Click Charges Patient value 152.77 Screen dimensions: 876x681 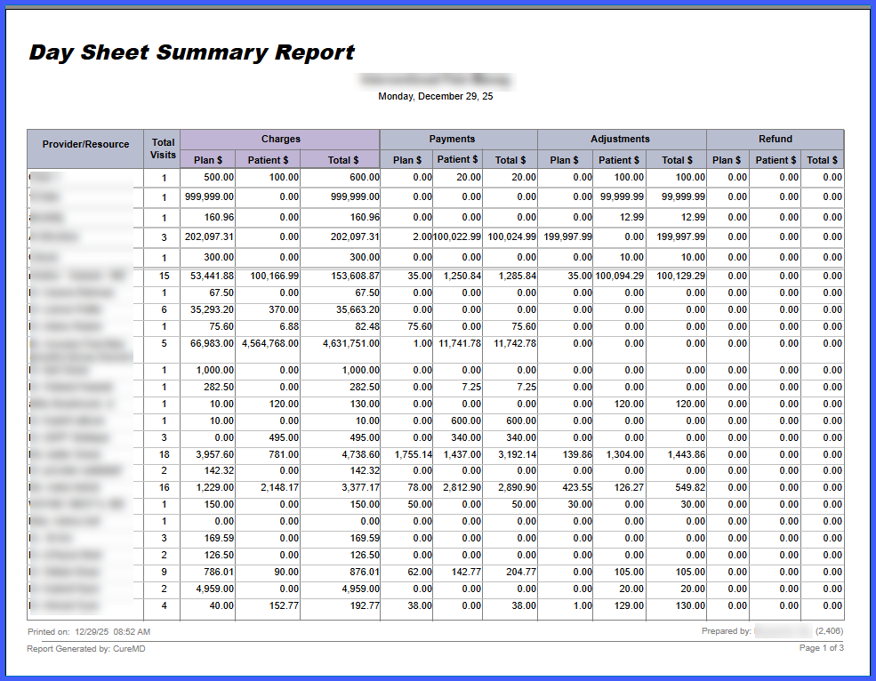(x=285, y=605)
